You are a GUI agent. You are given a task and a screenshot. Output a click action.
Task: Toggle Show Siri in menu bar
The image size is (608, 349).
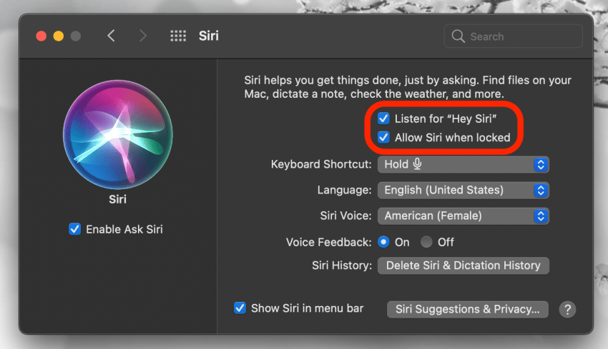(x=240, y=308)
